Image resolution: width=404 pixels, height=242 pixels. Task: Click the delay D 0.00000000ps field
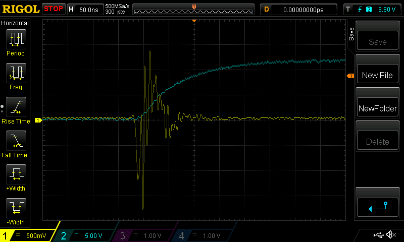point(298,10)
